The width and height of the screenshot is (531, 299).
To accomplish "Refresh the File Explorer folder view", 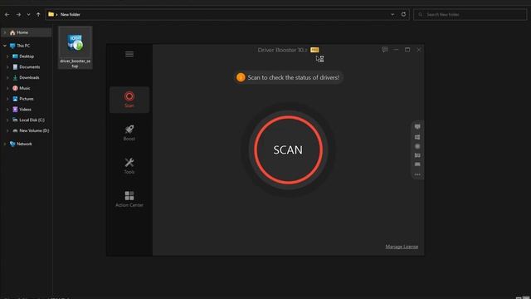I will [403, 14].
